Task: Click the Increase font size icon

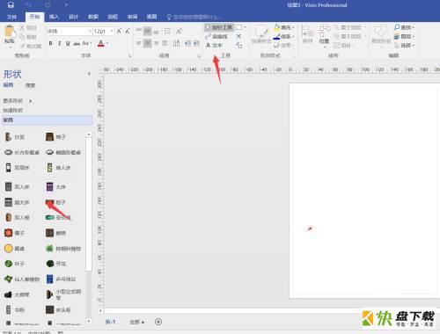Action: coord(119,31)
